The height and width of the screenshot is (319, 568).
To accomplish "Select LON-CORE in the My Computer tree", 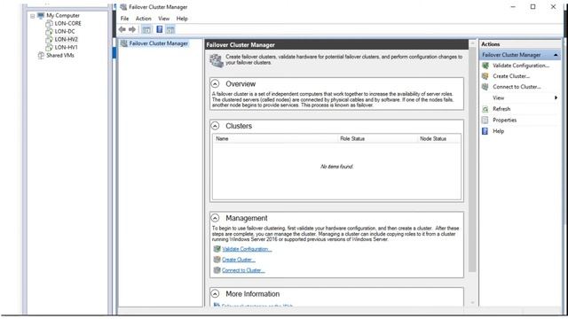I will (x=67, y=24).
